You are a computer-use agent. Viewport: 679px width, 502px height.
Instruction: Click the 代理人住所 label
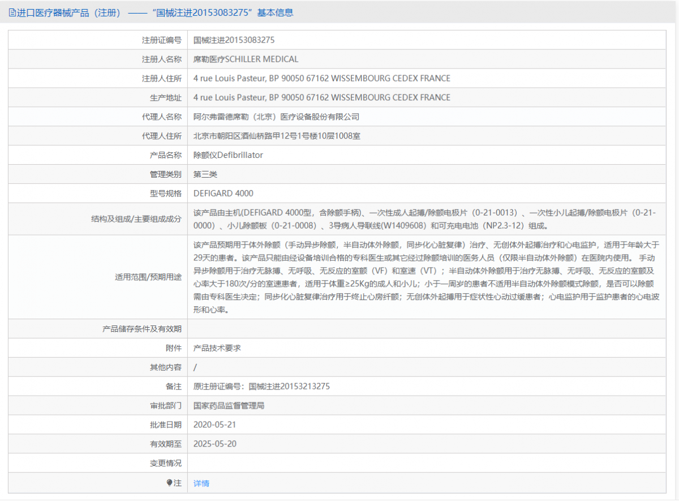(x=162, y=136)
